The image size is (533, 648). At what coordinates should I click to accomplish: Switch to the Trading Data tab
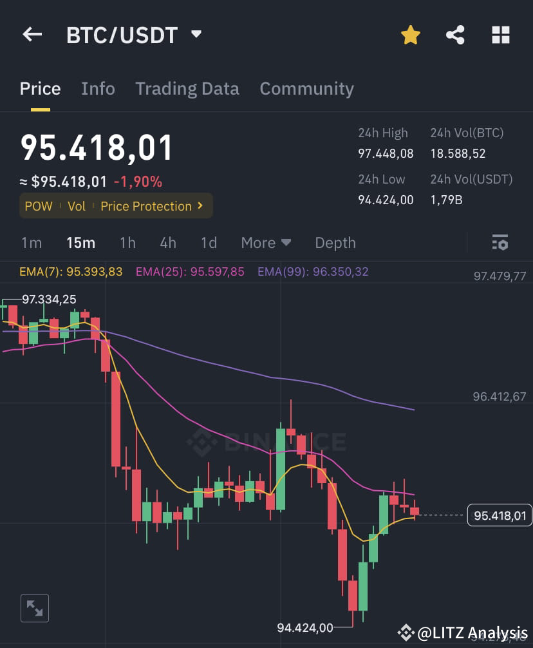tap(187, 88)
